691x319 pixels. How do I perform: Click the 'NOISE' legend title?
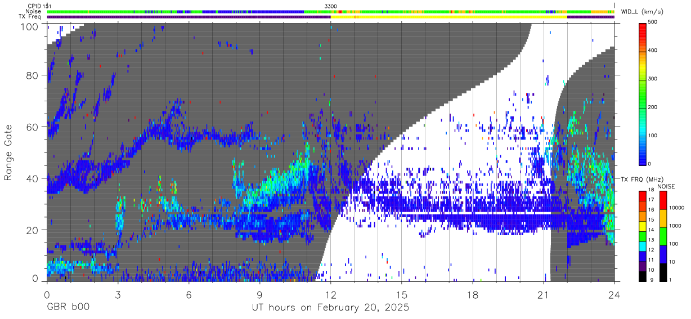pos(666,186)
